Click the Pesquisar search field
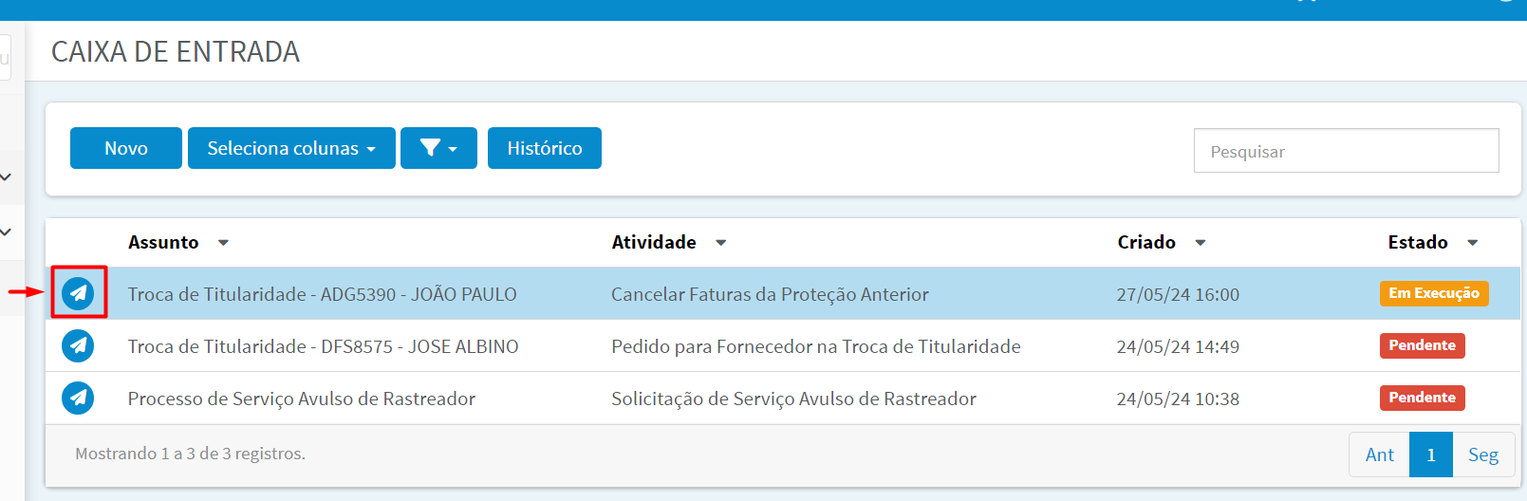This screenshot has width=1527, height=501. (1346, 151)
